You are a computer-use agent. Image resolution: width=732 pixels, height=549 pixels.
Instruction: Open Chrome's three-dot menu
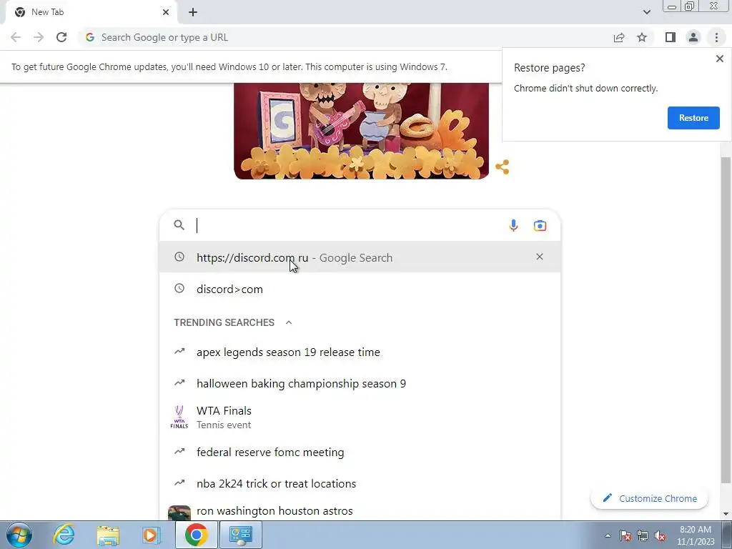pyautogui.click(x=716, y=37)
